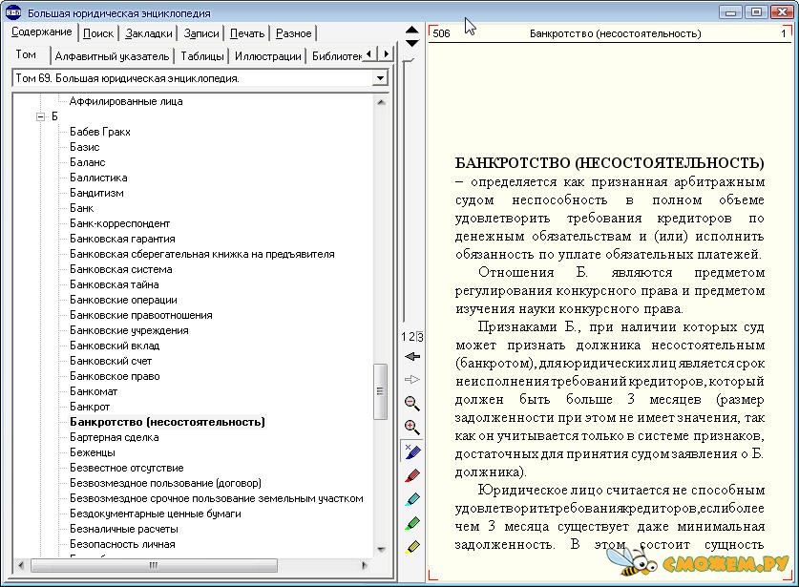
Task: Open the Безналичные расчеты entry
Action: point(124,530)
